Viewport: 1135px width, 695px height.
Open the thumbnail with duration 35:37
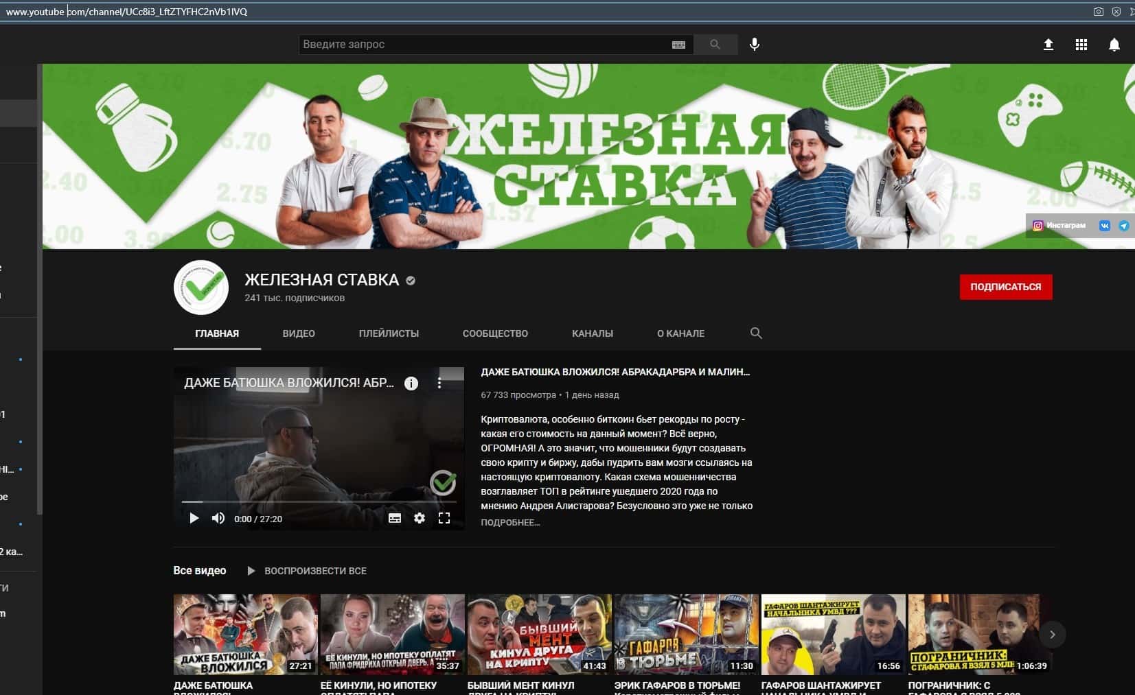[393, 635]
